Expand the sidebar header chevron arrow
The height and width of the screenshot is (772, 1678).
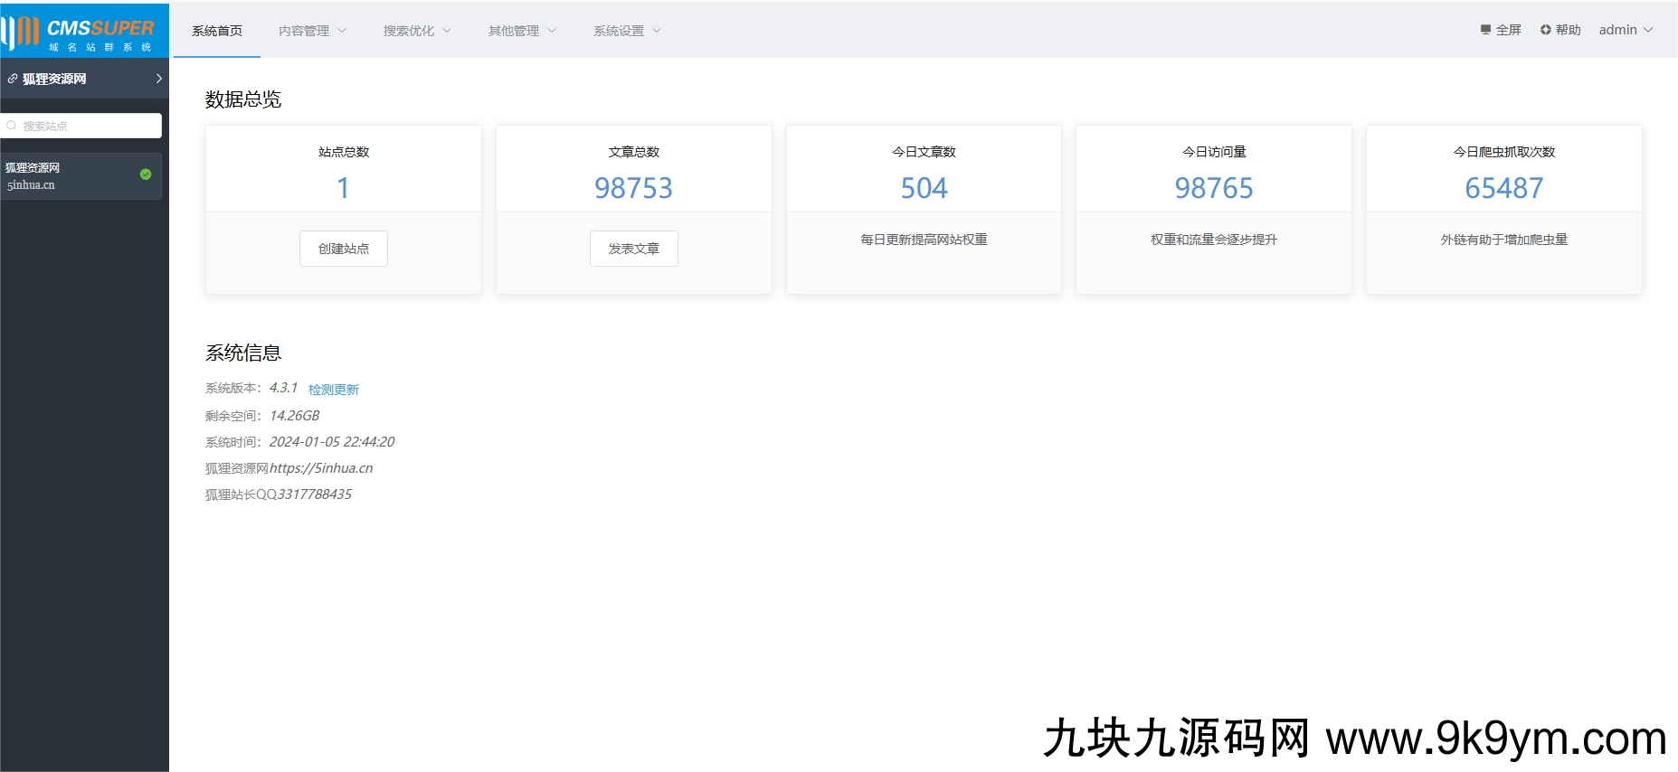tap(159, 79)
